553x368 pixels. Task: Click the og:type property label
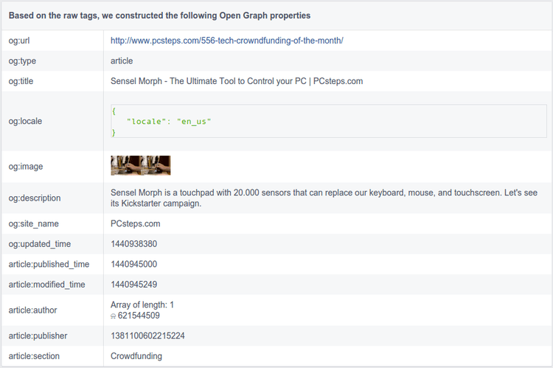click(22, 60)
